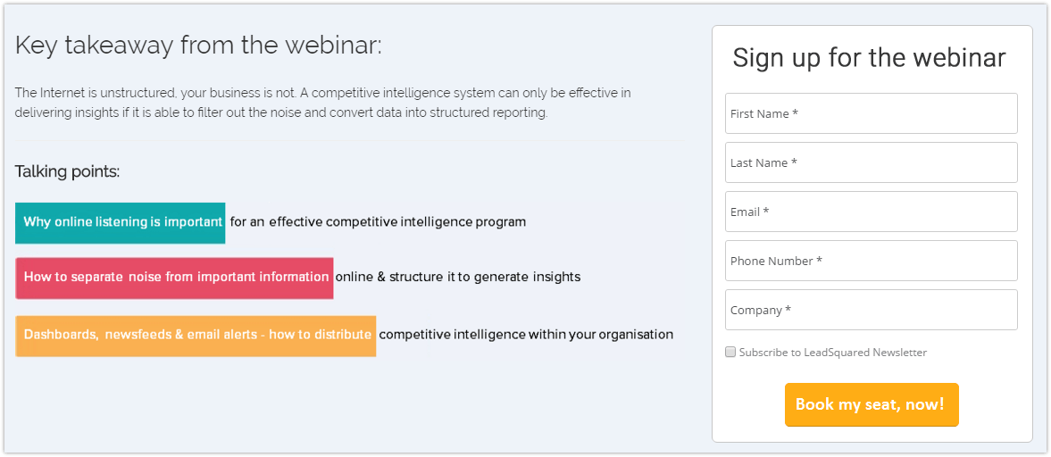Click the paragraph starting 'The Internet is unstructured'
This screenshot has height=457, width=1051.
tap(322, 103)
